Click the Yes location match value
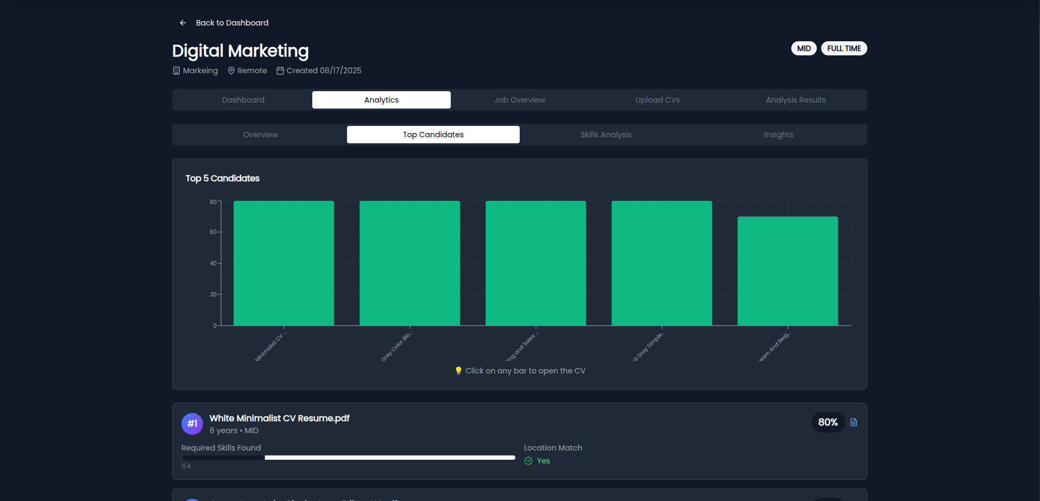The width and height of the screenshot is (1040, 501). click(x=544, y=461)
